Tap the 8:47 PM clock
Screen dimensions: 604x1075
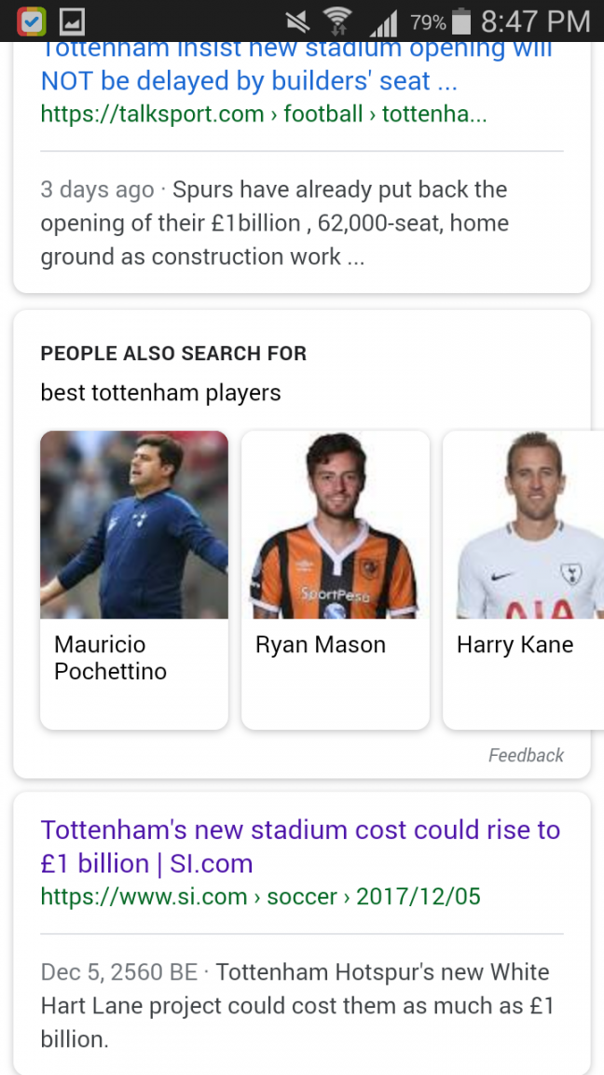pyautogui.click(x=535, y=21)
